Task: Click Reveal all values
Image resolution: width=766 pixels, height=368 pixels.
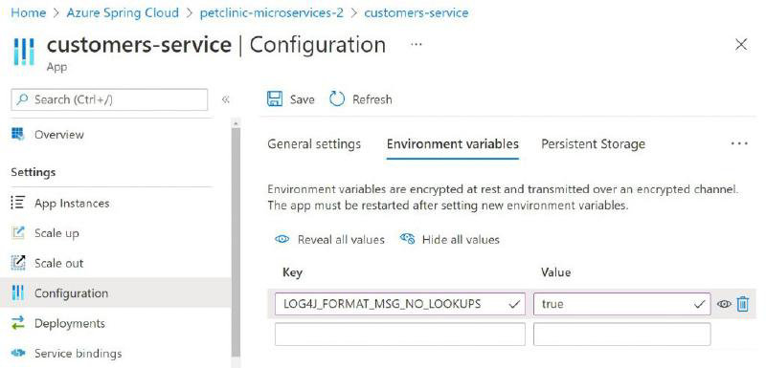Action: click(x=341, y=239)
